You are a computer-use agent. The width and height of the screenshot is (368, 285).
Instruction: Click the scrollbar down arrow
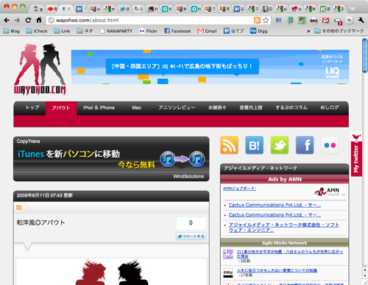365,275
